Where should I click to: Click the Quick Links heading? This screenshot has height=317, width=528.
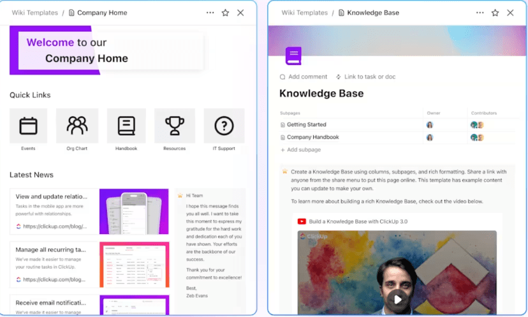tap(30, 95)
